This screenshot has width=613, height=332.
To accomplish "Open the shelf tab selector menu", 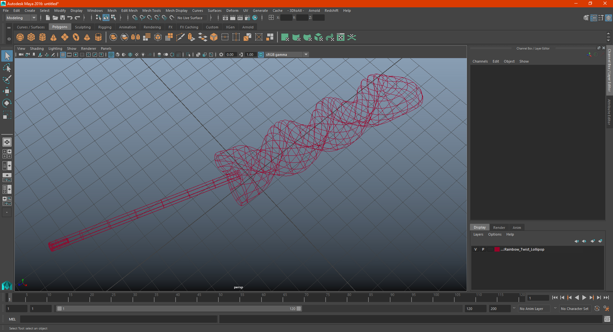I will point(9,28).
